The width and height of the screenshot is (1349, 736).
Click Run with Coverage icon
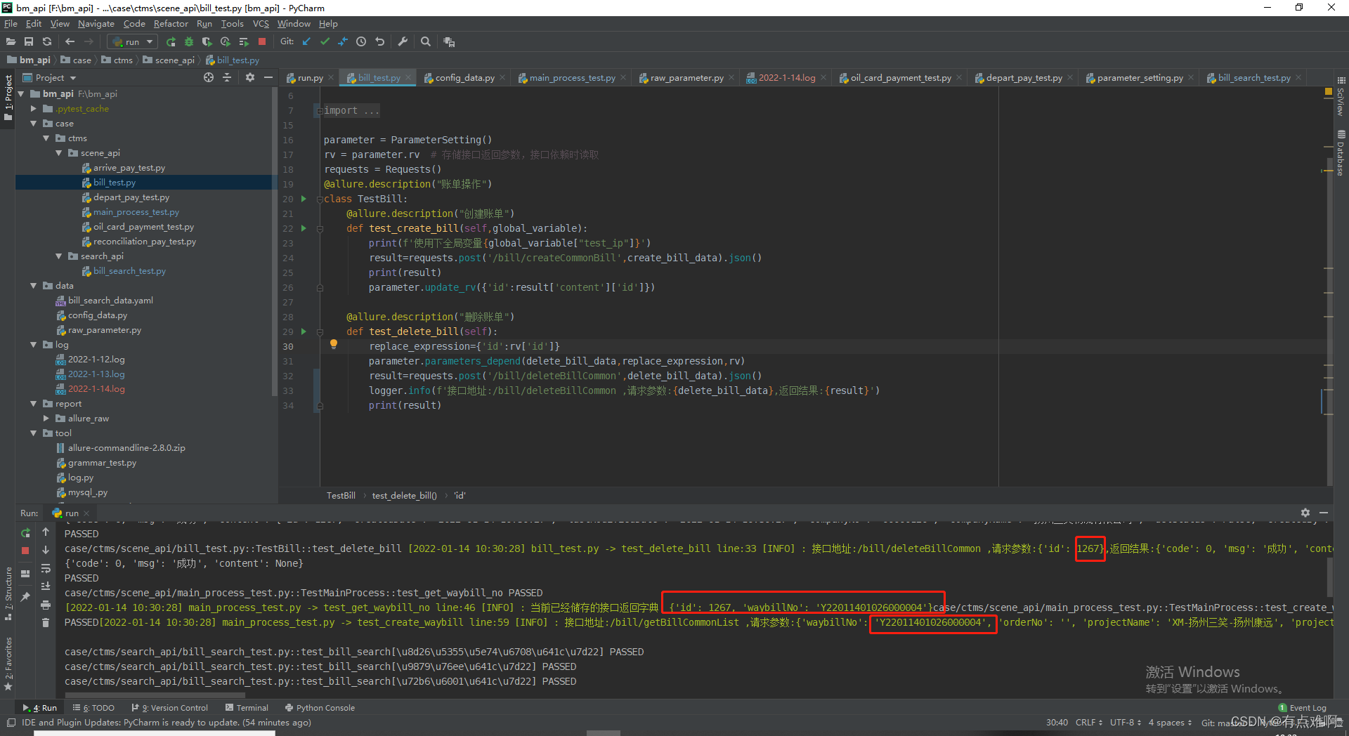pyautogui.click(x=207, y=42)
